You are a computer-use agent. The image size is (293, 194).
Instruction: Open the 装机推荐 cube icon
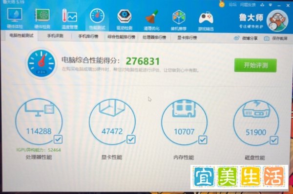(179, 20)
